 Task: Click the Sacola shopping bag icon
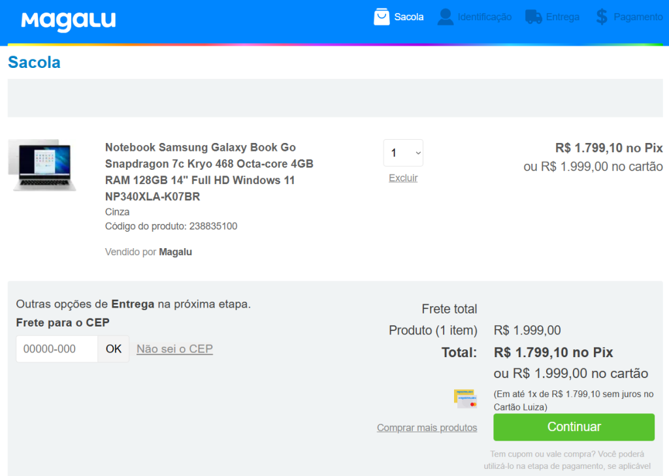382,17
